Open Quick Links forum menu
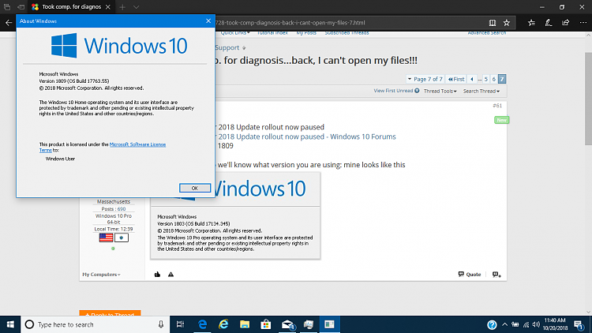 pos(235,33)
